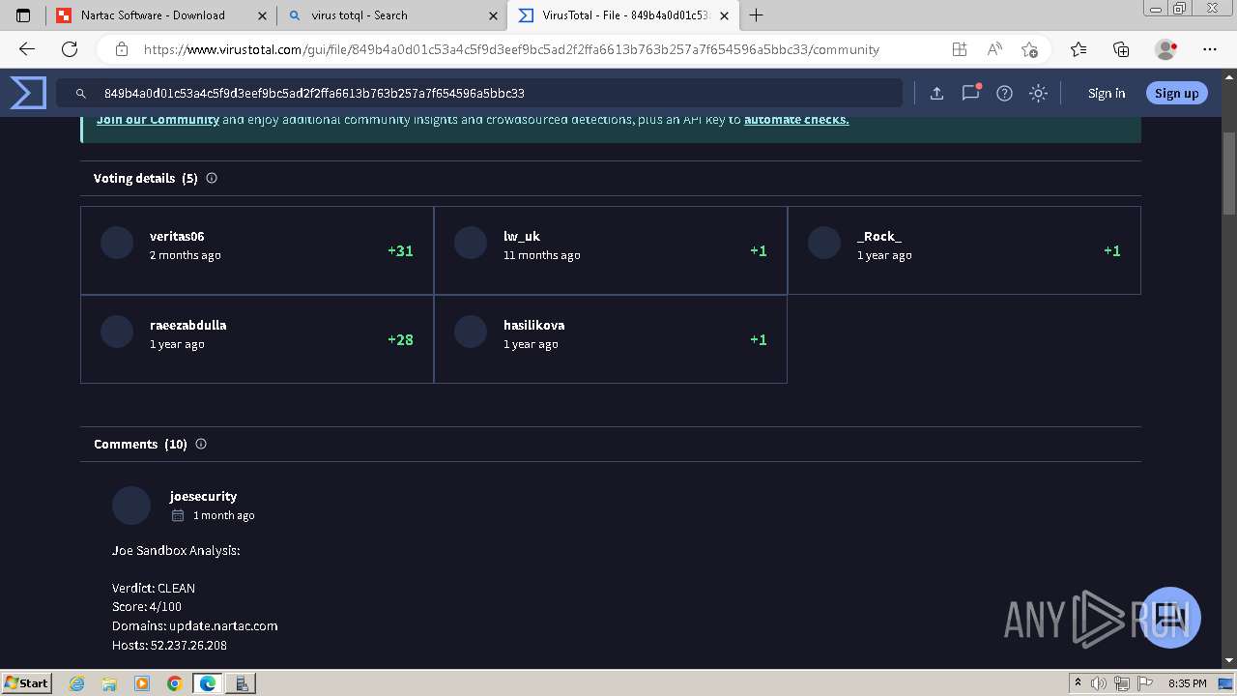Open joesecurity commenter avatar

tap(131, 506)
